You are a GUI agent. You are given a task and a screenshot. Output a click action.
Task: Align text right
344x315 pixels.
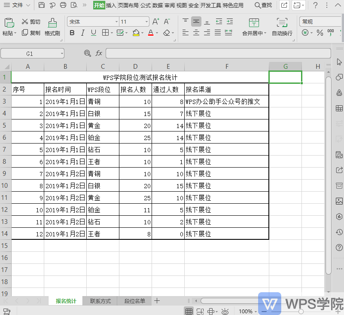(x=207, y=33)
